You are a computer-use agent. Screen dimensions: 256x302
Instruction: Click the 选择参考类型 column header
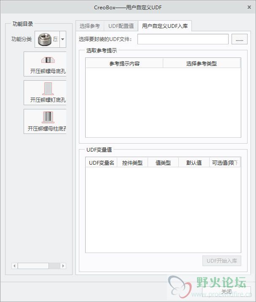202,63
